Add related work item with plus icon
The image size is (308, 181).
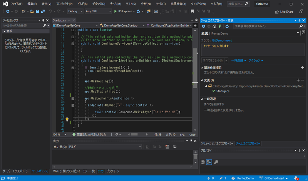(x=303, y=68)
